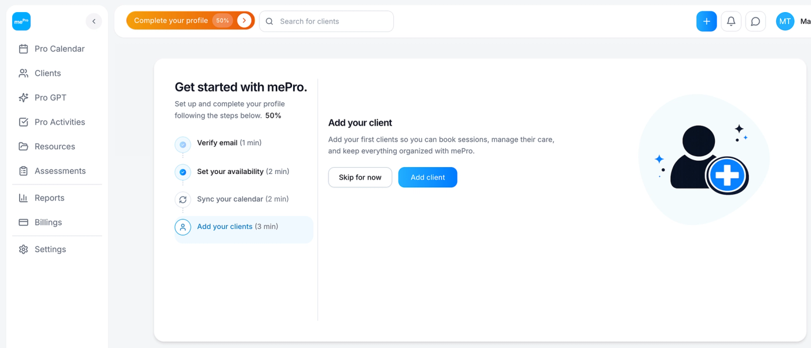The image size is (811, 348).
Task: Click the arrow circle on the profile banner
Action: [244, 21]
